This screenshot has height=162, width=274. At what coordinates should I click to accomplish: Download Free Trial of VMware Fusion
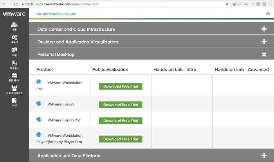coord(121,105)
